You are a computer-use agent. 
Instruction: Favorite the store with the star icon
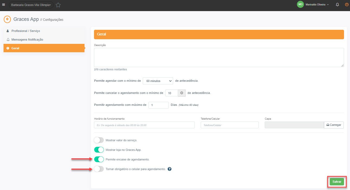[58, 5]
